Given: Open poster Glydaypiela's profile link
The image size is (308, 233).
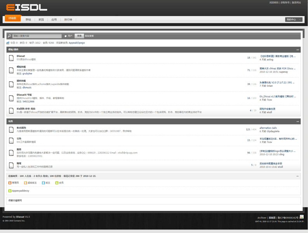Looking at the screenshot, I should [x=273, y=131].
